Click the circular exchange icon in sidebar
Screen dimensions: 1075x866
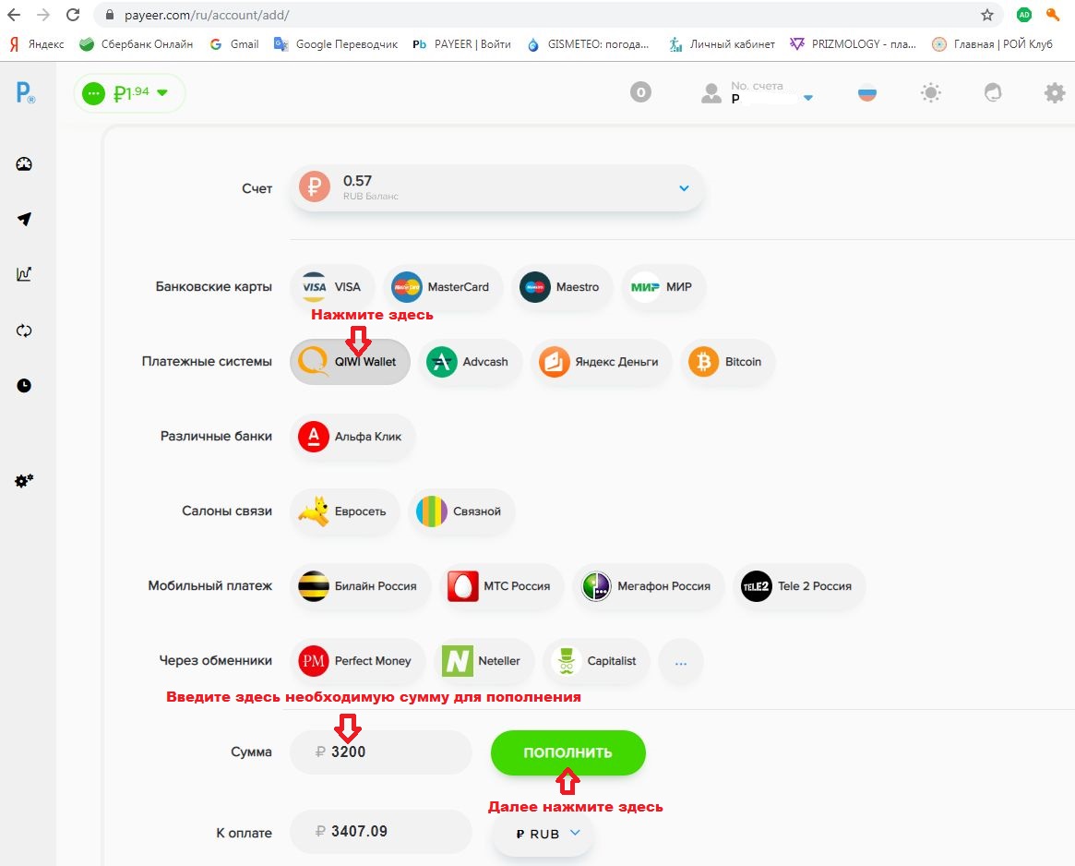(23, 330)
